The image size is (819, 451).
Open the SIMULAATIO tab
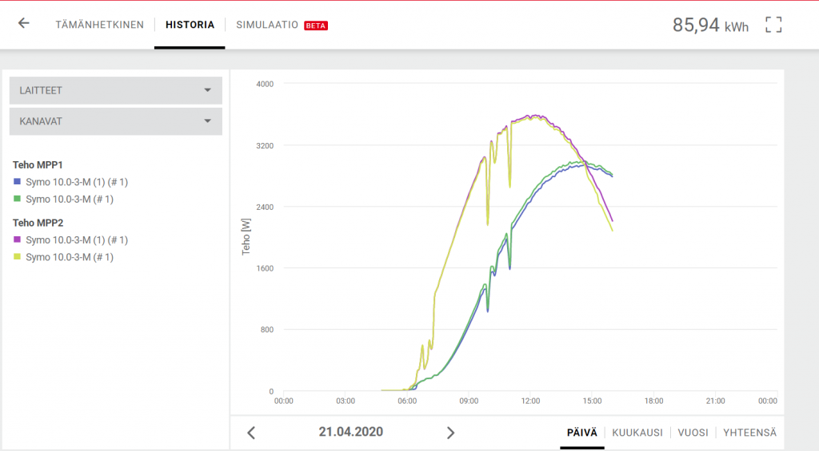(x=267, y=25)
